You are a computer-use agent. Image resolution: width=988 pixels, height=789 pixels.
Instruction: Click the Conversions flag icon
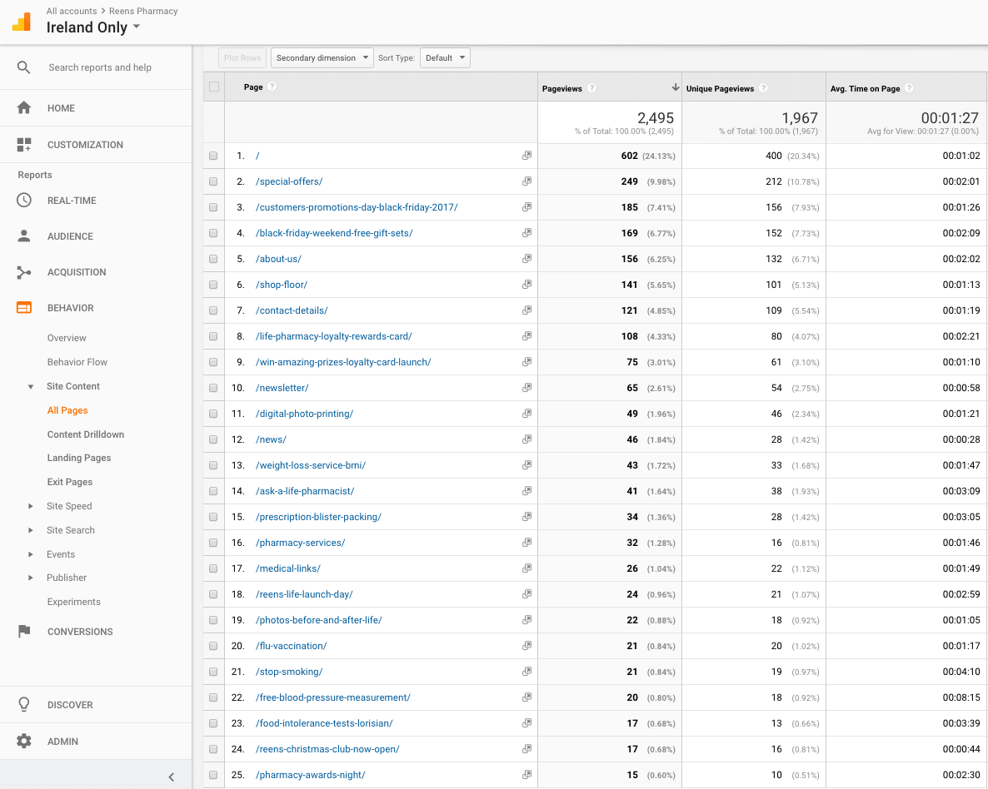[x=24, y=632]
